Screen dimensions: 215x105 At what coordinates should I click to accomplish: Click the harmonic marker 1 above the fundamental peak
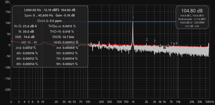click(133, 18)
